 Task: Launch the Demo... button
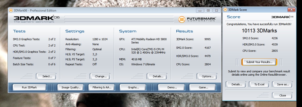pyautogui.click(x=171, y=87)
